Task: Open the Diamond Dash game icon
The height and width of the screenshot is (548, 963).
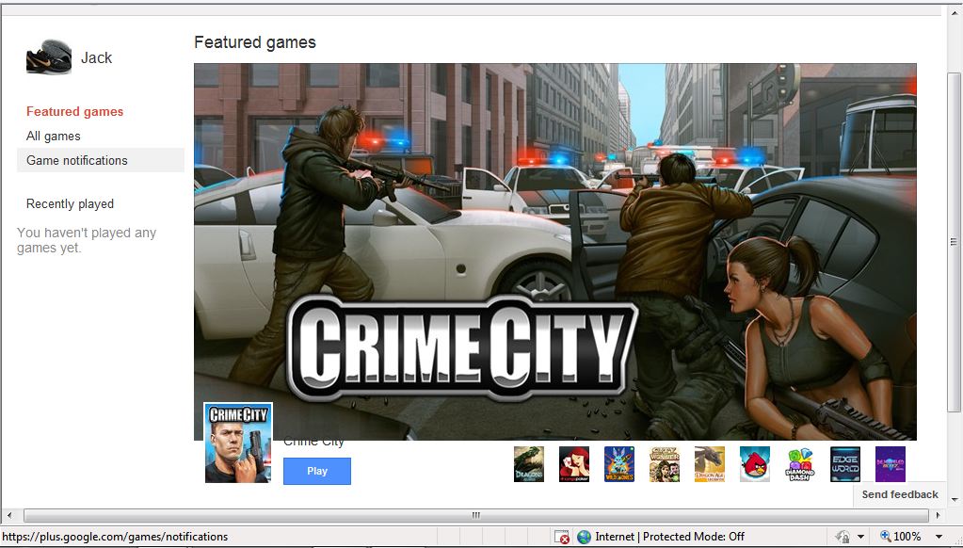Action: [x=799, y=464]
